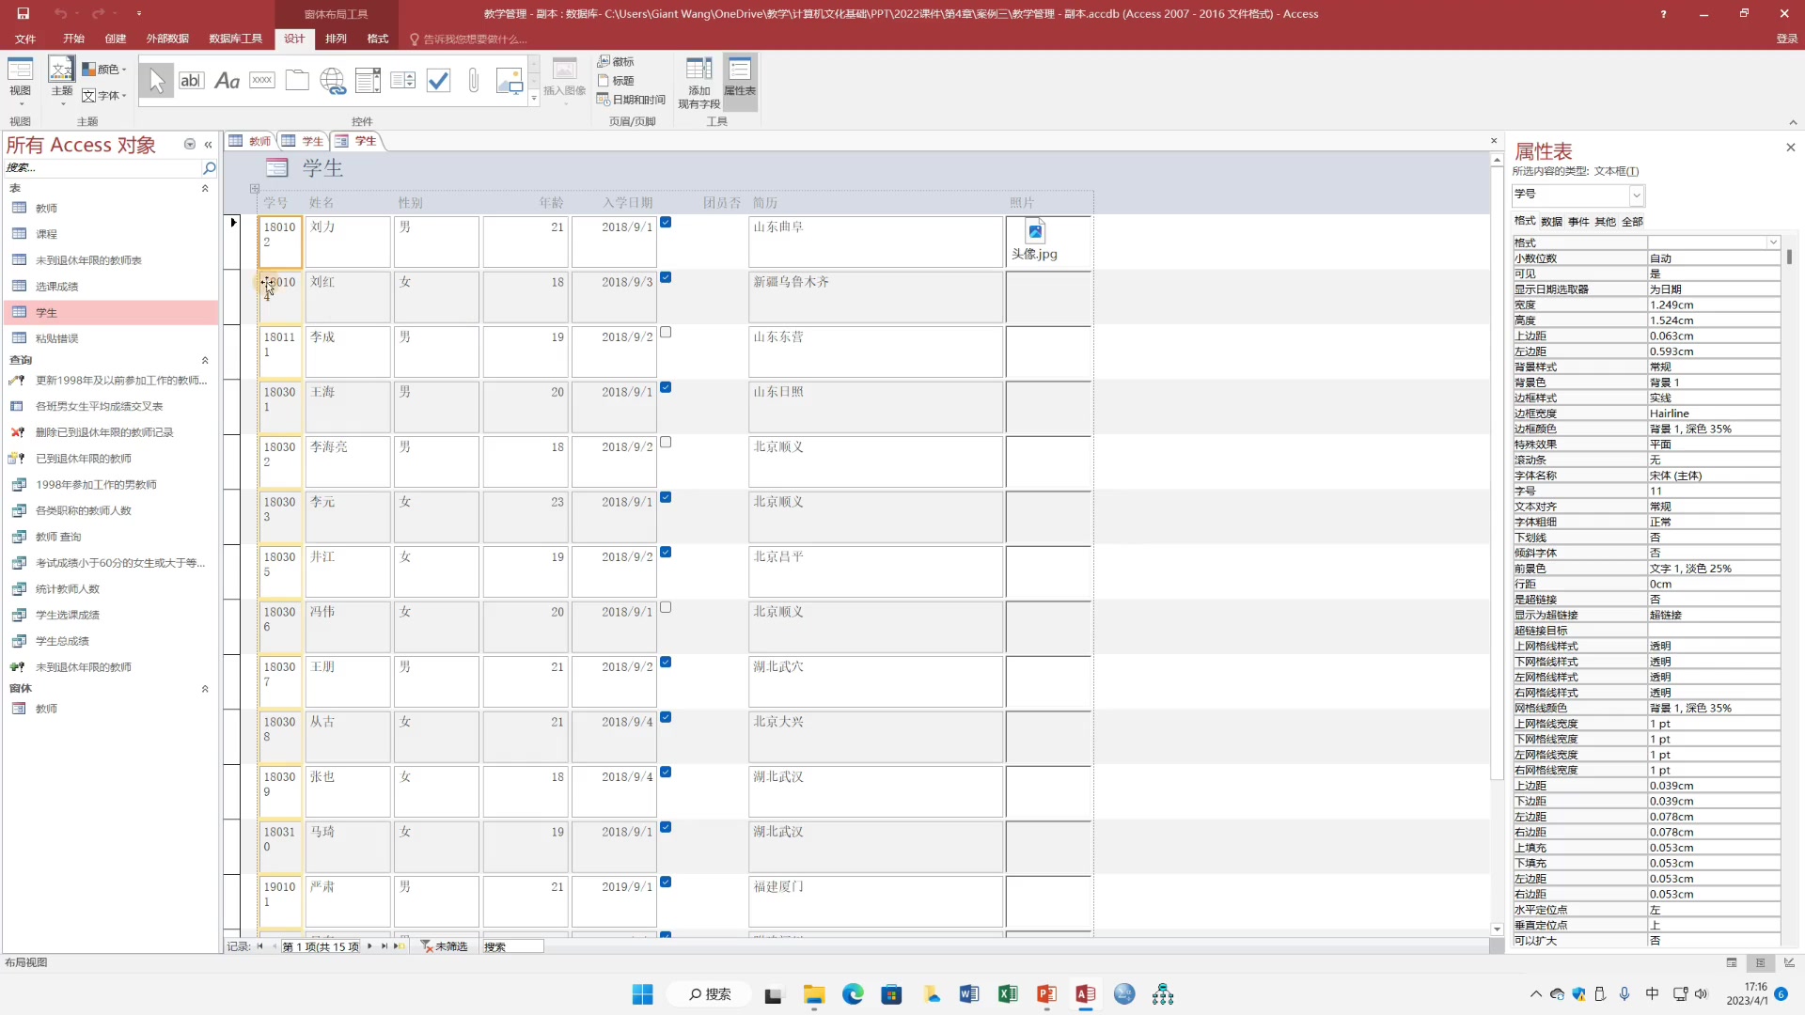Toggle 团员否 checkbox for 王海
The width and height of the screenshot is (1805, 1015).
(x=666, y=387)
